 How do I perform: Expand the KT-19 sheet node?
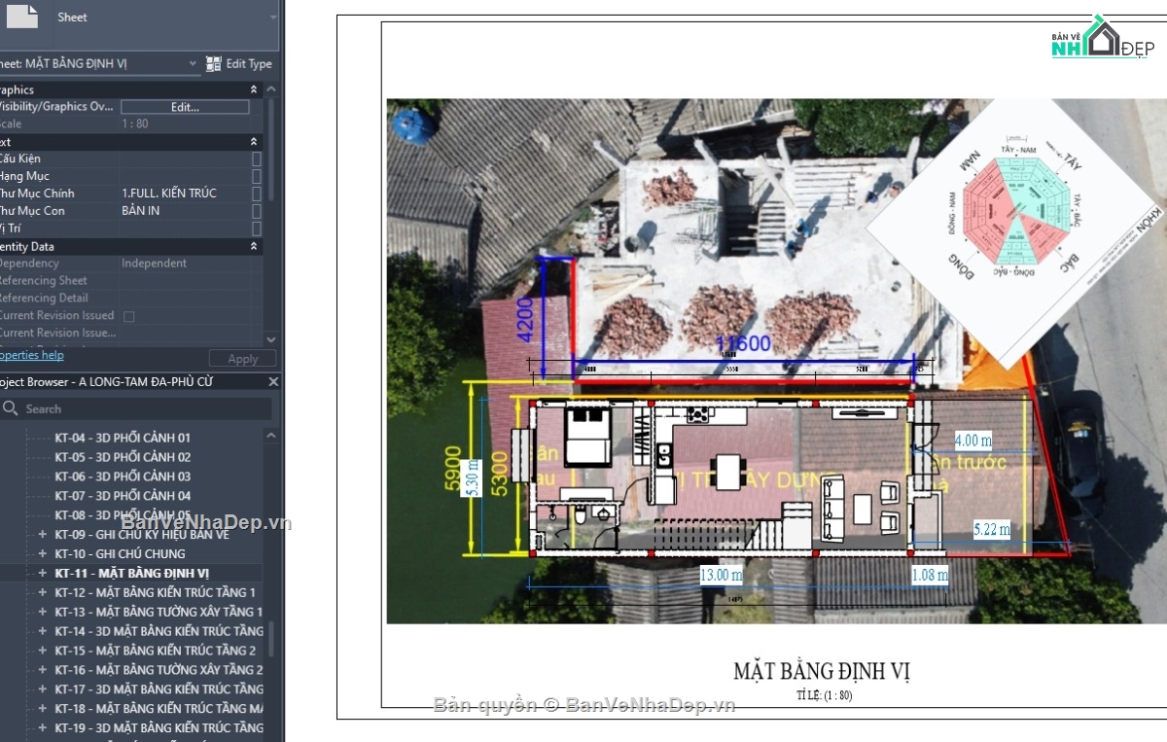42,728
